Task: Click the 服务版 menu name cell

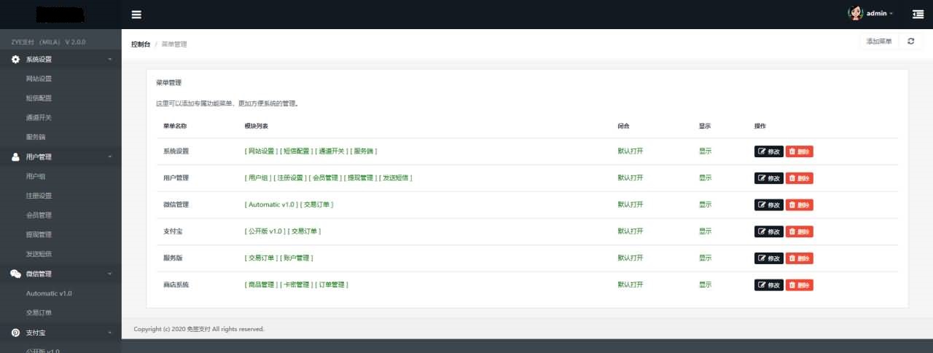Action: 173,258
